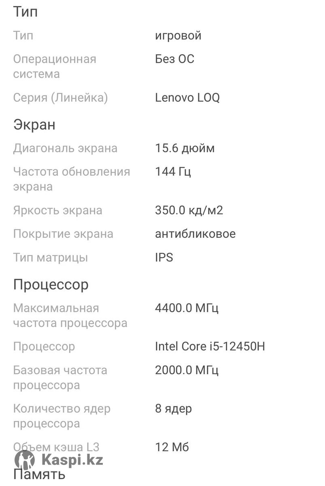The image size is (325, 486).
Task: Select the 4400.0 МГц max frequency value
Action: pos(187,308)
